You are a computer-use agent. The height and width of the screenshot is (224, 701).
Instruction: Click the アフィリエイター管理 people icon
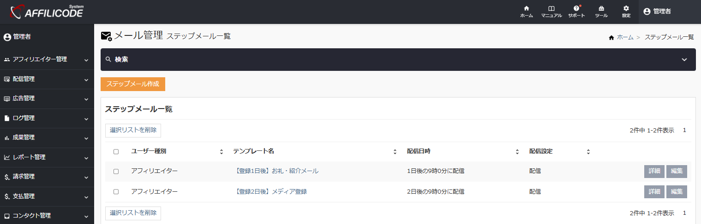click(x=7, y=60)
